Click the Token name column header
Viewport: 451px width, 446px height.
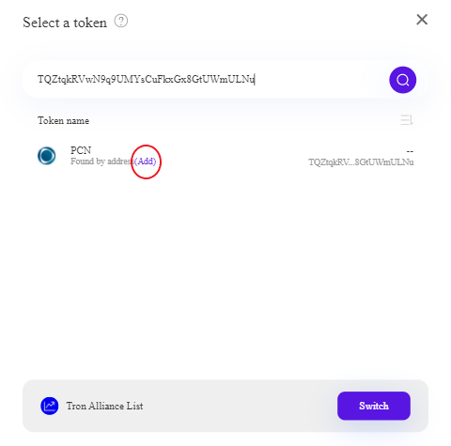(x=63, y=120)
